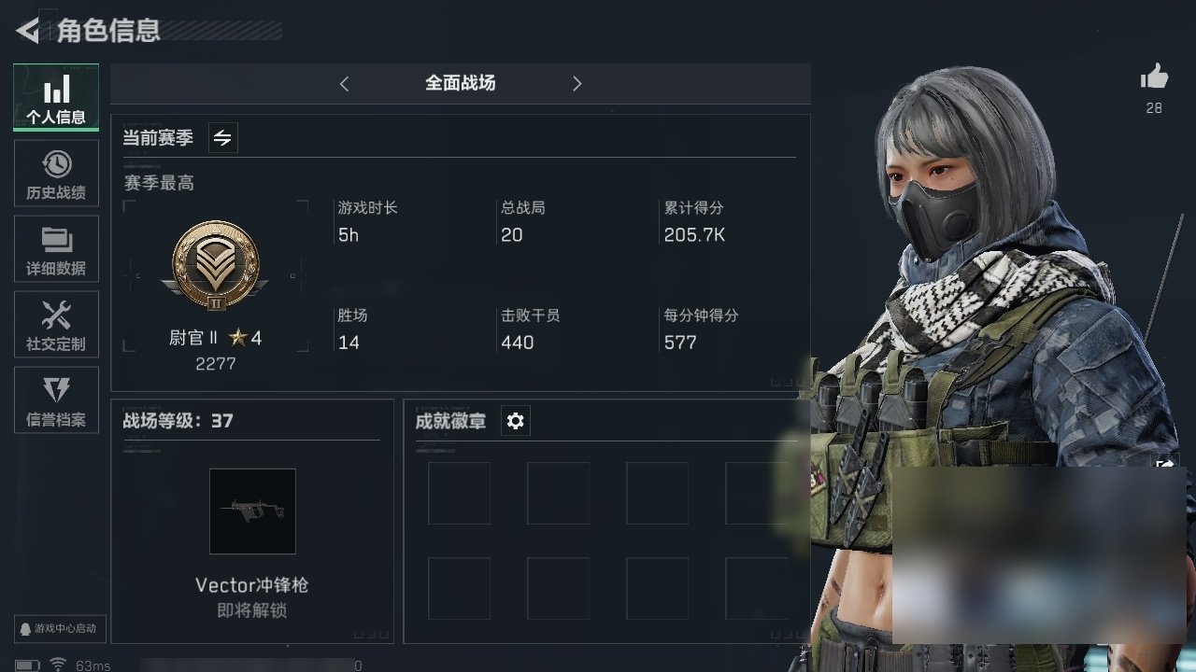Switch to previous mode with left chevron

[344, 84]
